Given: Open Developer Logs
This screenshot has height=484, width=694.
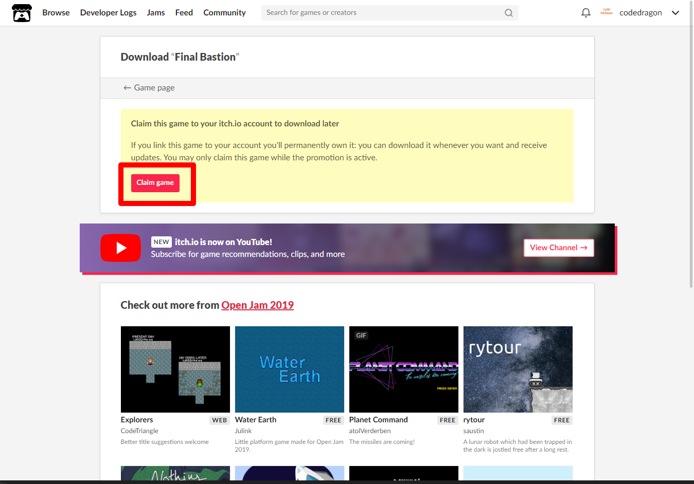Looking at the screenshot, I should [x=108, y=13].
